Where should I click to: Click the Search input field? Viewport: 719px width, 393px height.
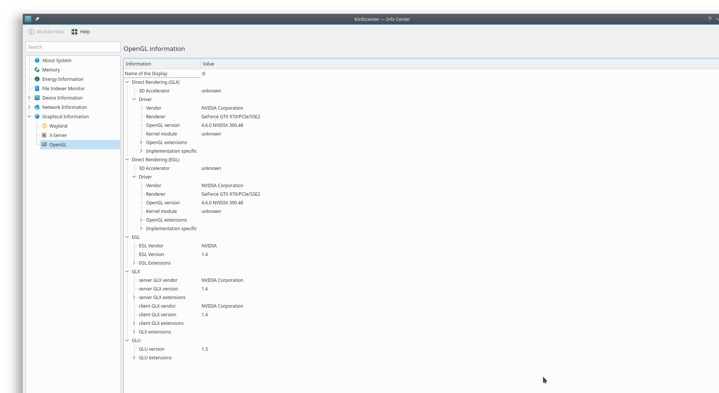click(x=73, y=47)
